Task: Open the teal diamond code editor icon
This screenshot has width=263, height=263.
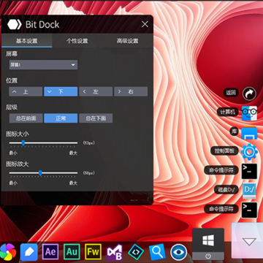Action: [x=136, y=252]
